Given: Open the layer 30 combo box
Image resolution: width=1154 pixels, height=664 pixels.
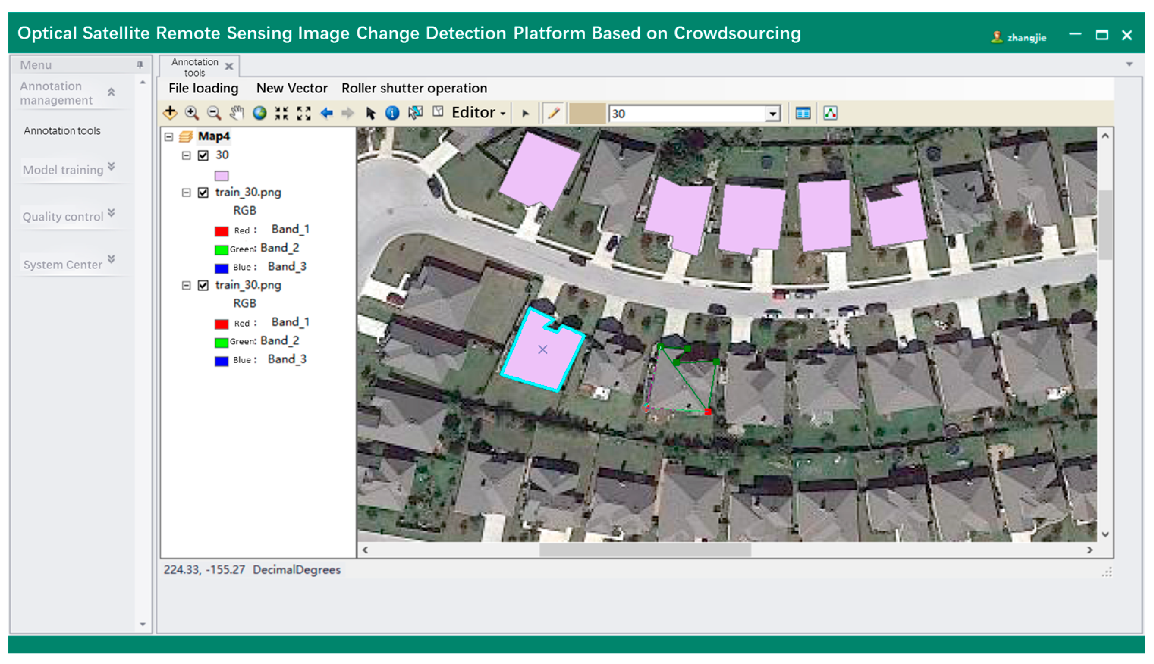Looking at the screenshot, I should (x=772, y=114).
